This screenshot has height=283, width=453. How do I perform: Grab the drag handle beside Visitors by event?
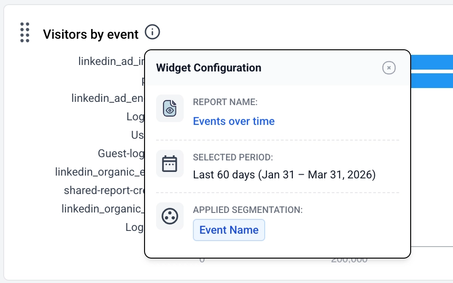(x=25, y=33)
